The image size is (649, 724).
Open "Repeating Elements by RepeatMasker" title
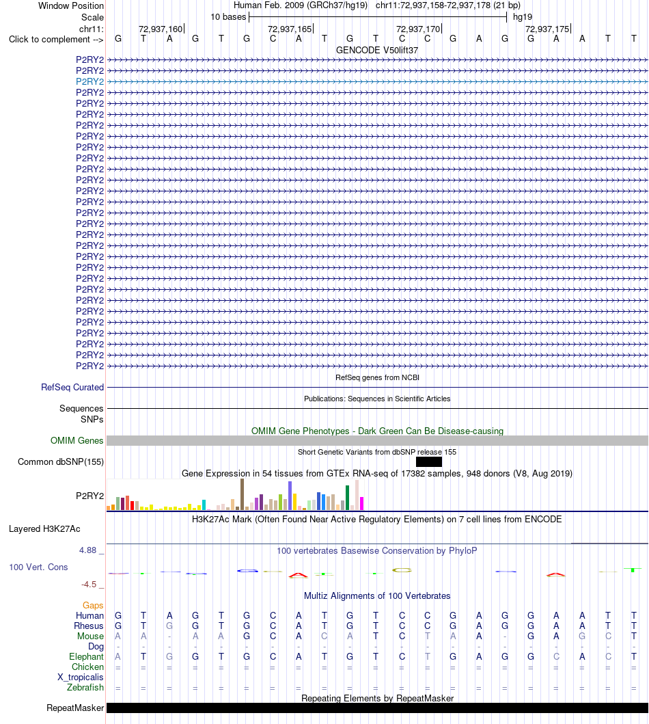coord(377,698)
